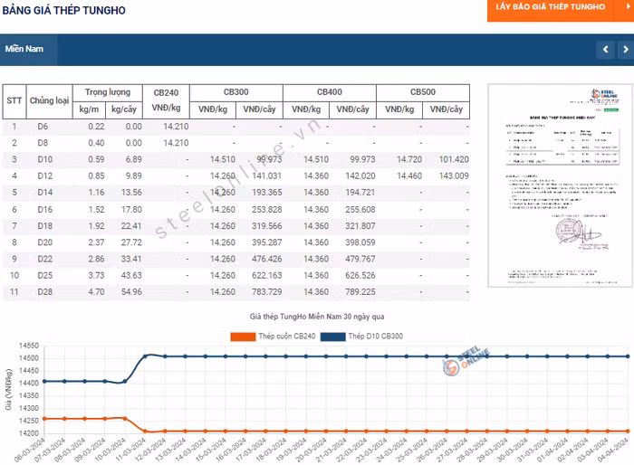Click the CB500 column header

tap(423, 92)
